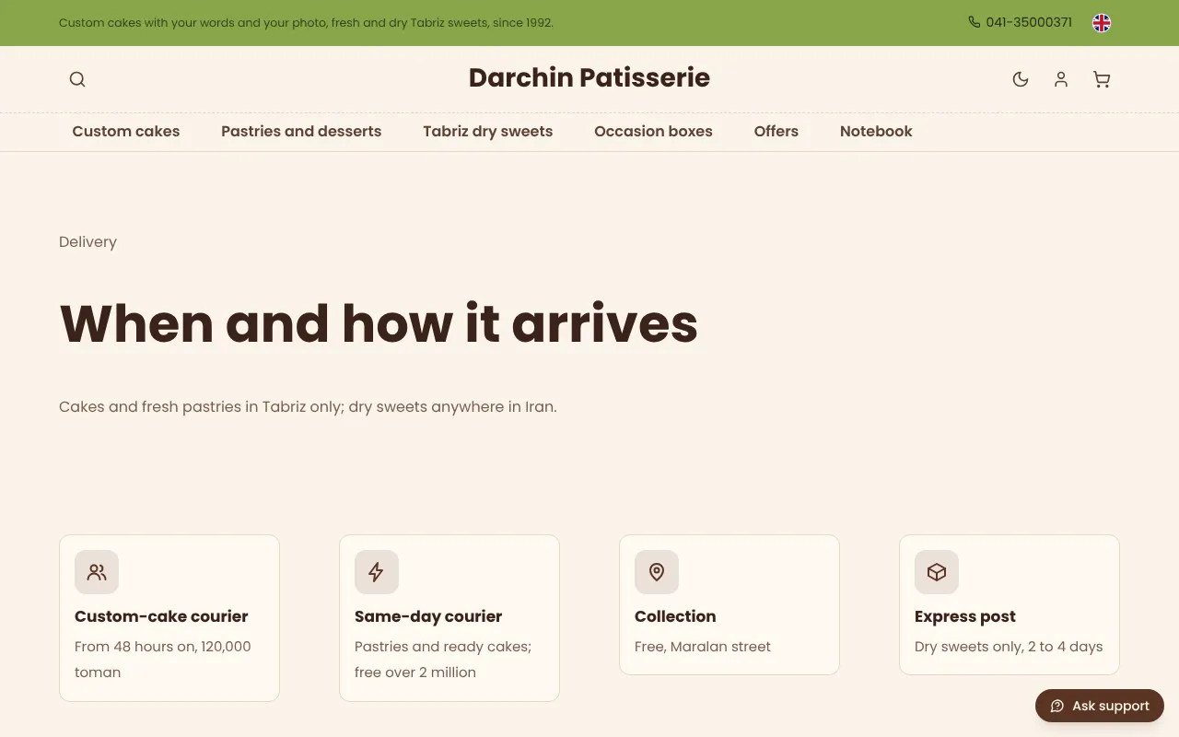Click the Custom-cake courier people icon
This screenshot has width=1179, height=737.
coord(97,572)
